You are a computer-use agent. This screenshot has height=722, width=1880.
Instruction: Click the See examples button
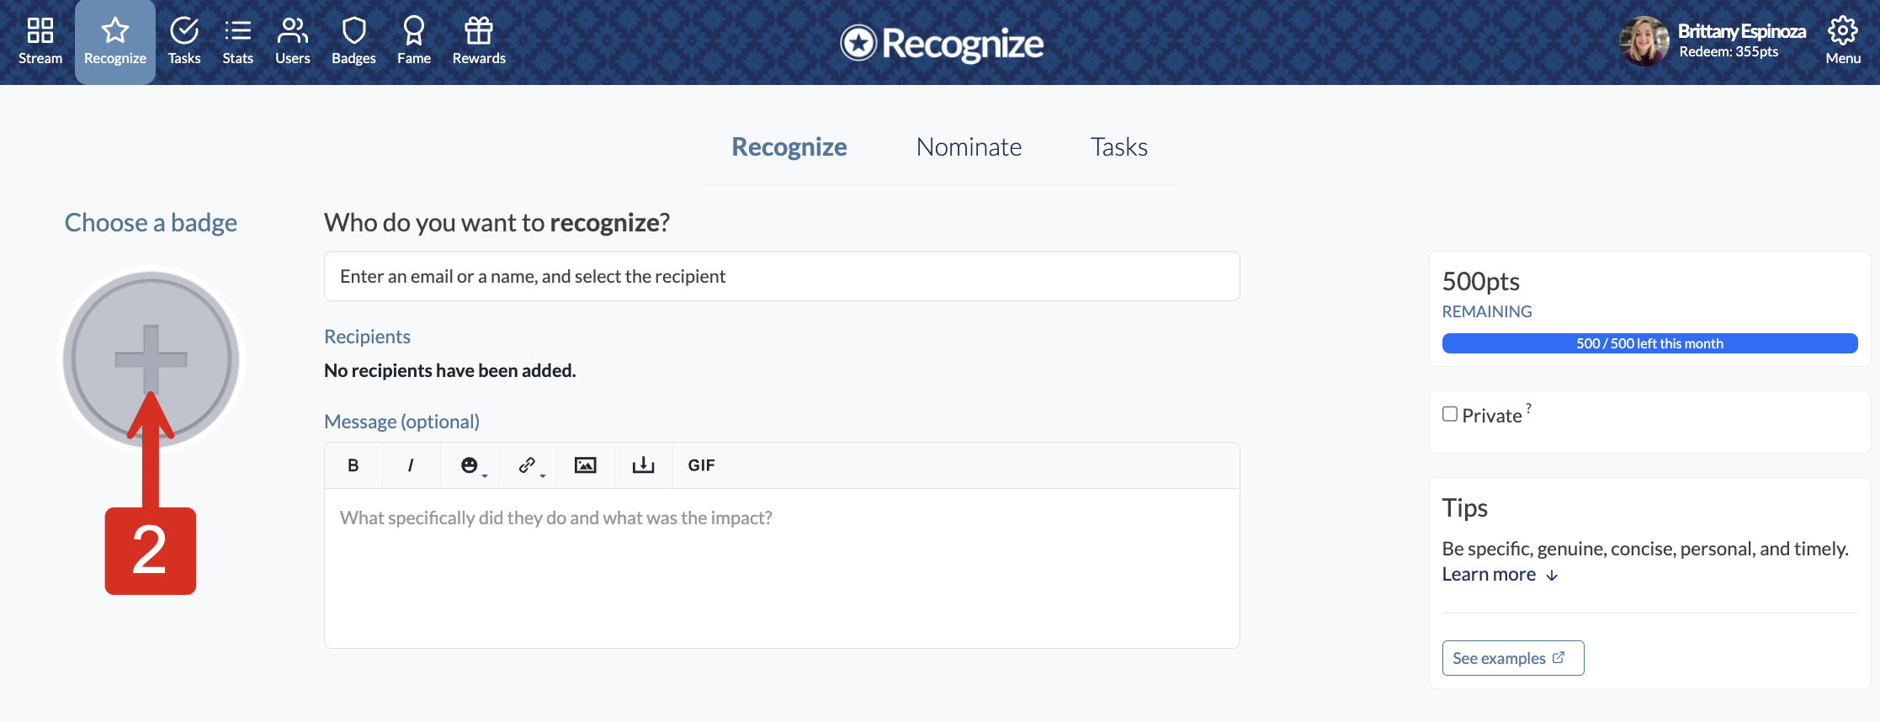[1513, 658]
